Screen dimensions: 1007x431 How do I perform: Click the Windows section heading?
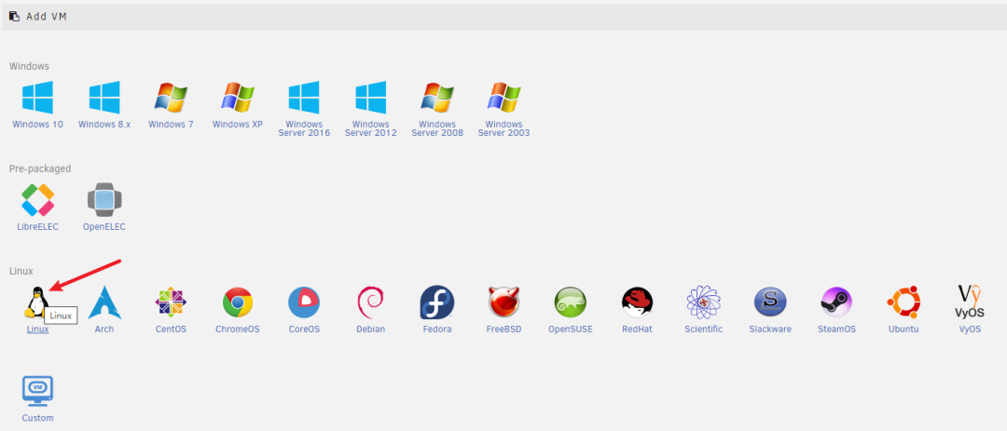point(29,66)
